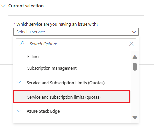The height and width of the screenshot is (131, 154).
Task: Click the magnifying glass search icon
Action: [22, 43]
